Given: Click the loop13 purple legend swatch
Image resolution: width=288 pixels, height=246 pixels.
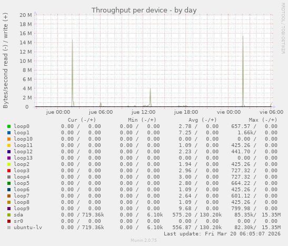Looking at the screenshot, I should click(x=9, y=158).
